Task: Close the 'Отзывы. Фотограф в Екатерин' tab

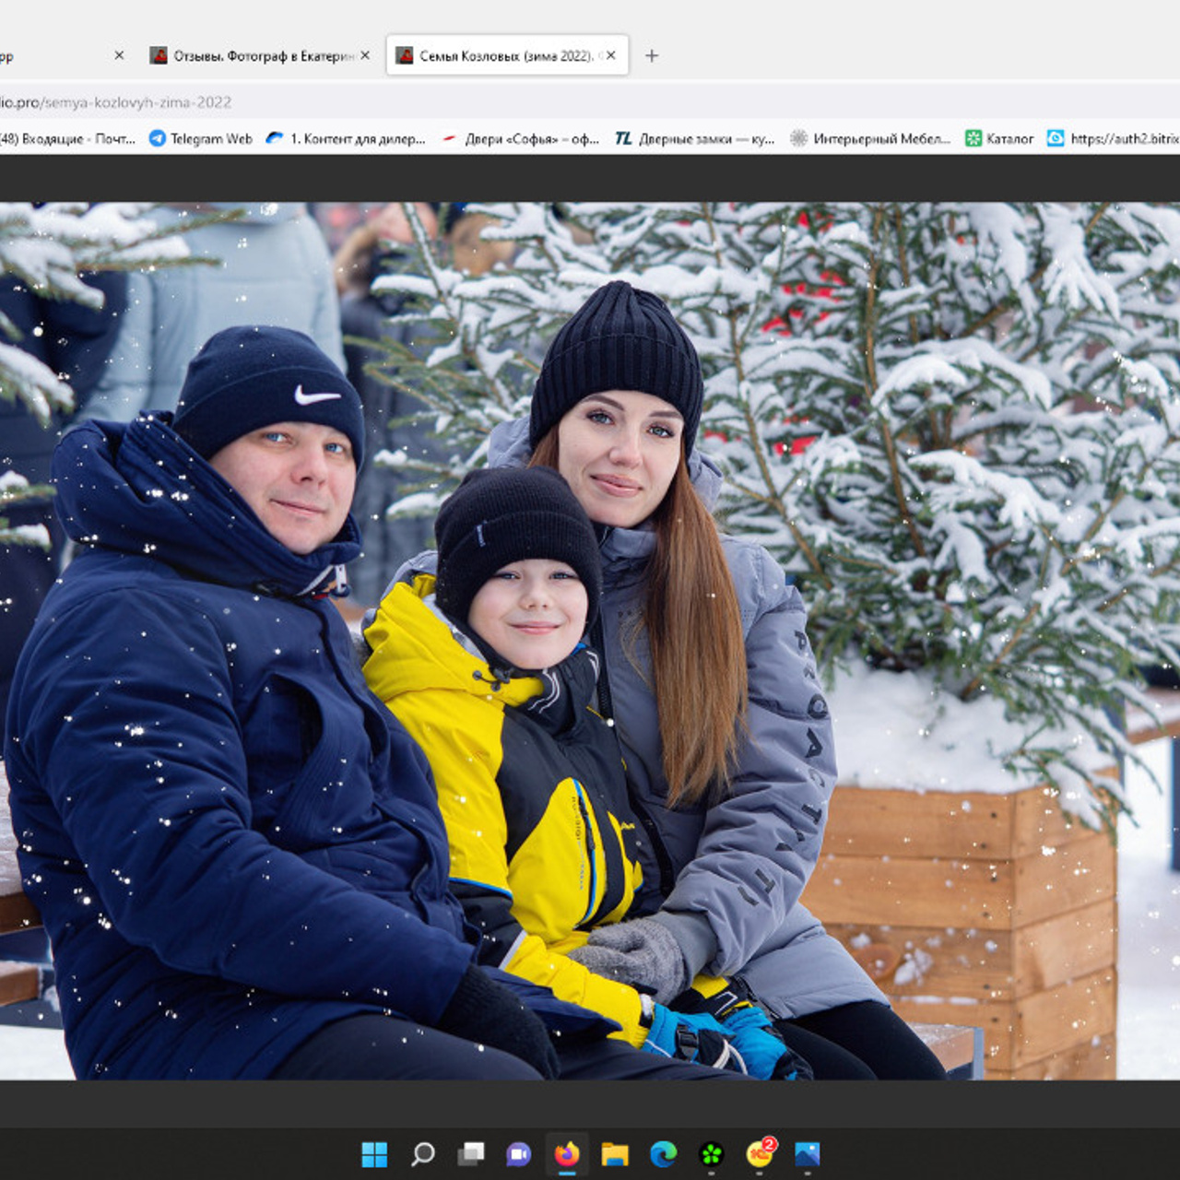Action: coord(365,55)
